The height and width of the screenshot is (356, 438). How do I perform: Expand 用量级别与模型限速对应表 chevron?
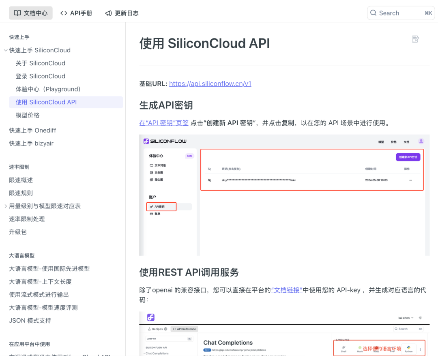point(6,206)
